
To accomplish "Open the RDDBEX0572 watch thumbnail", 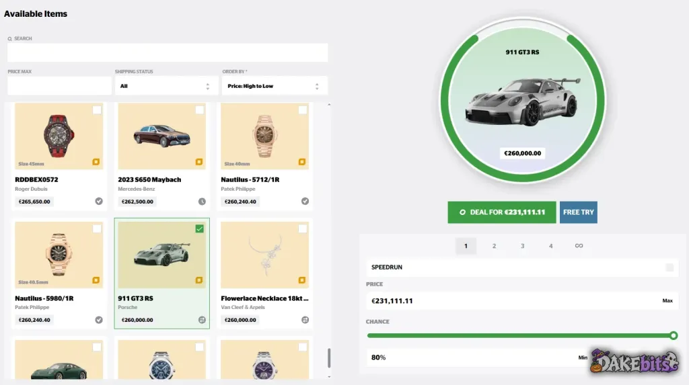I will coord(59,136).
